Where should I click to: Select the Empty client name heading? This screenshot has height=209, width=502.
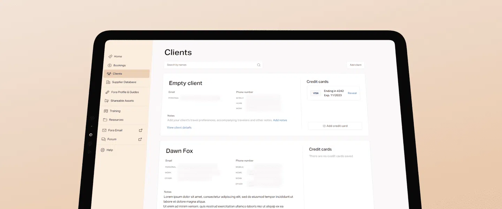point(185,83)
